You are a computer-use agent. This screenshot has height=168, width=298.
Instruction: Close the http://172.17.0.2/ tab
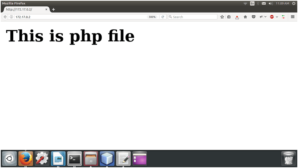[x=46, y=9]
